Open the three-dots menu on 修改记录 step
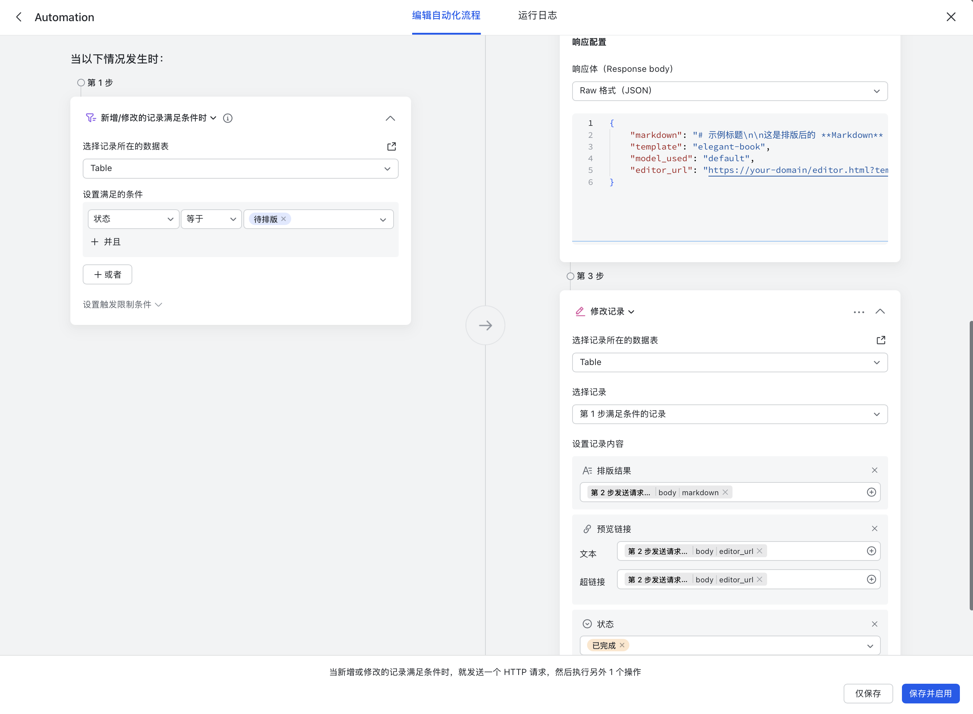The width and height of the screenshot is (973, 714). tap(859, 312)
